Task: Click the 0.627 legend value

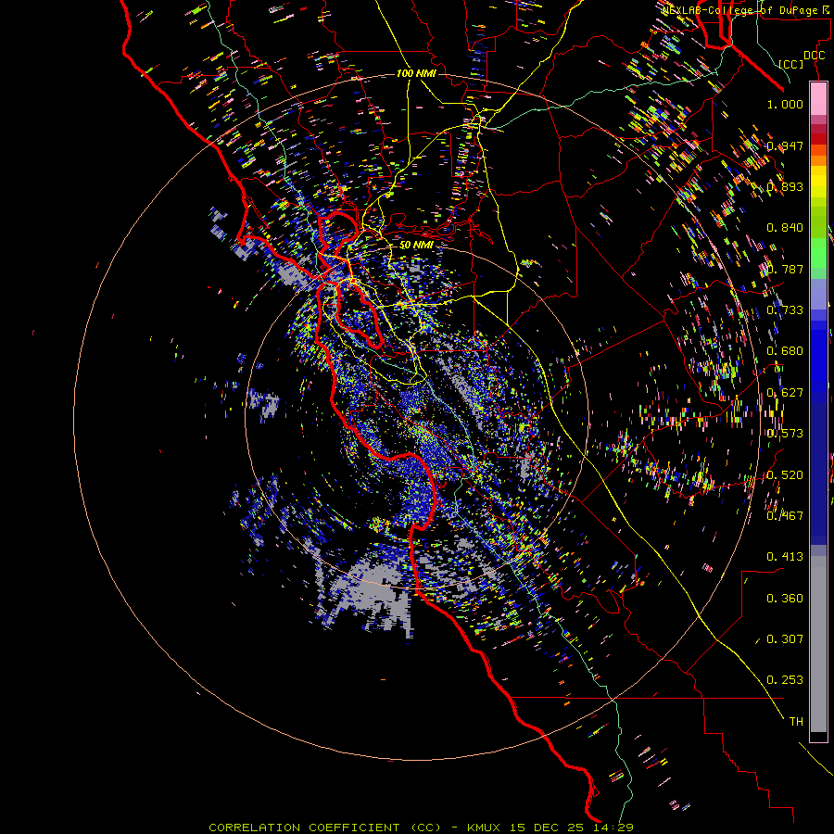Action: point(785,393)
